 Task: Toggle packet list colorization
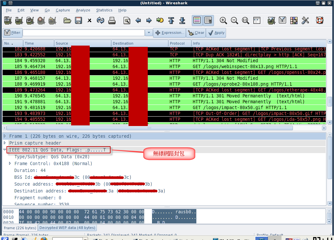coord(197,21)
